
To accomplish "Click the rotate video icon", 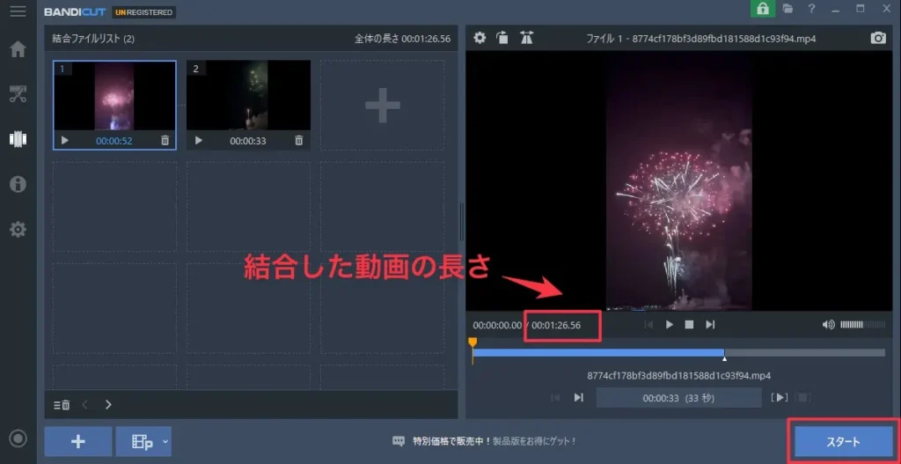I will tap(502, 38).
